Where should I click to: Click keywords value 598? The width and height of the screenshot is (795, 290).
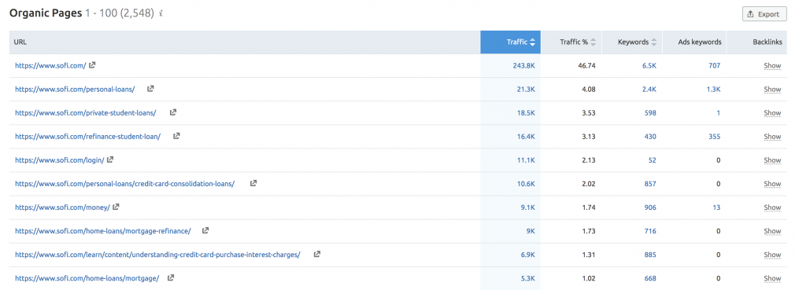[x=650, y=113]
